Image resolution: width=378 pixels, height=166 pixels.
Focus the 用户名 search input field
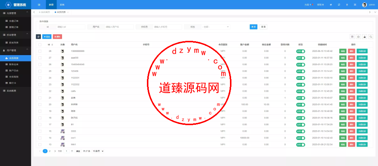pos(119,27)
